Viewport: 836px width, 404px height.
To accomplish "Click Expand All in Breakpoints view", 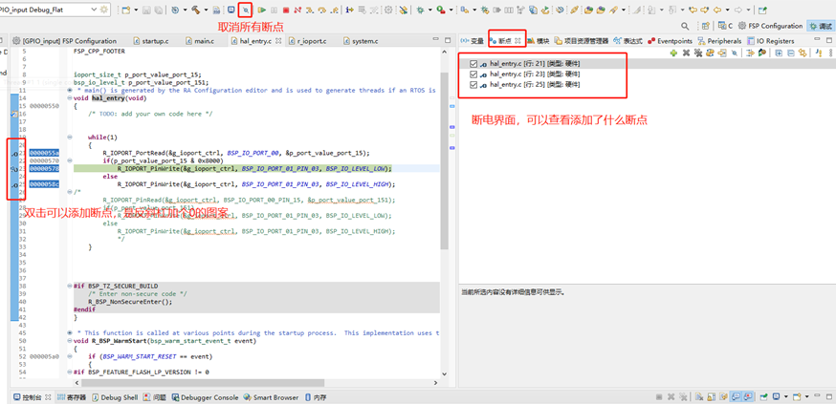I will click(x=779, y=53).
